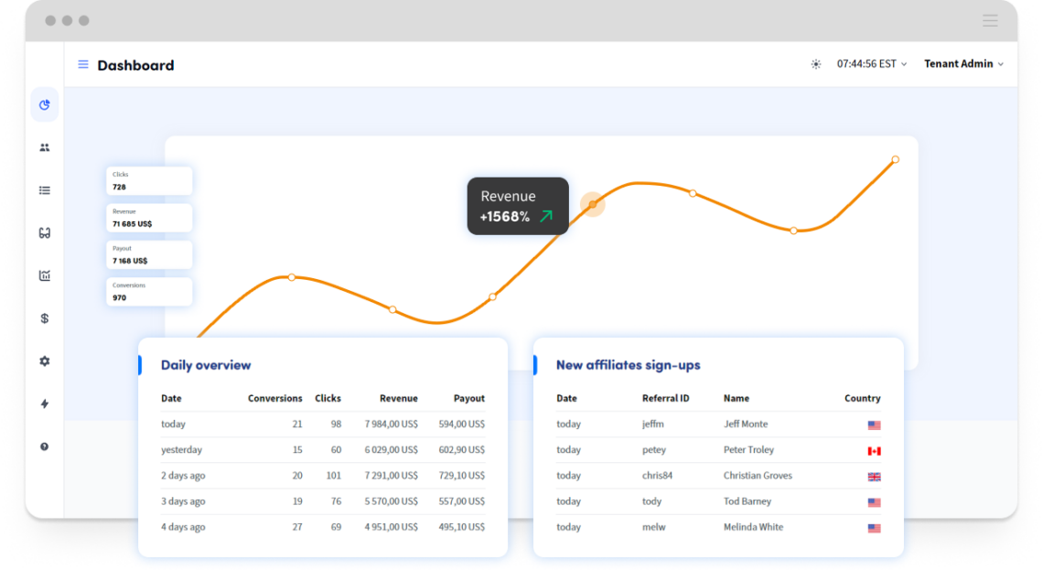Expand the 07:44:56 EST timezone dropdown
This screenshot has height=570, width=1043.
pyautogui.click(x=871, y=64)
